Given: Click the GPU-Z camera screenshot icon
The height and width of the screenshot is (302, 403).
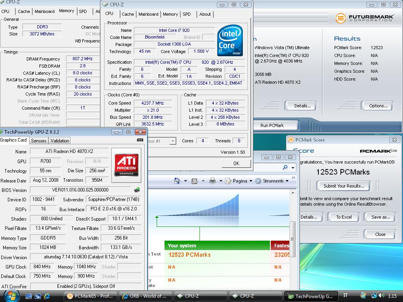Looking at the screenshot, I should click(140, 140).
